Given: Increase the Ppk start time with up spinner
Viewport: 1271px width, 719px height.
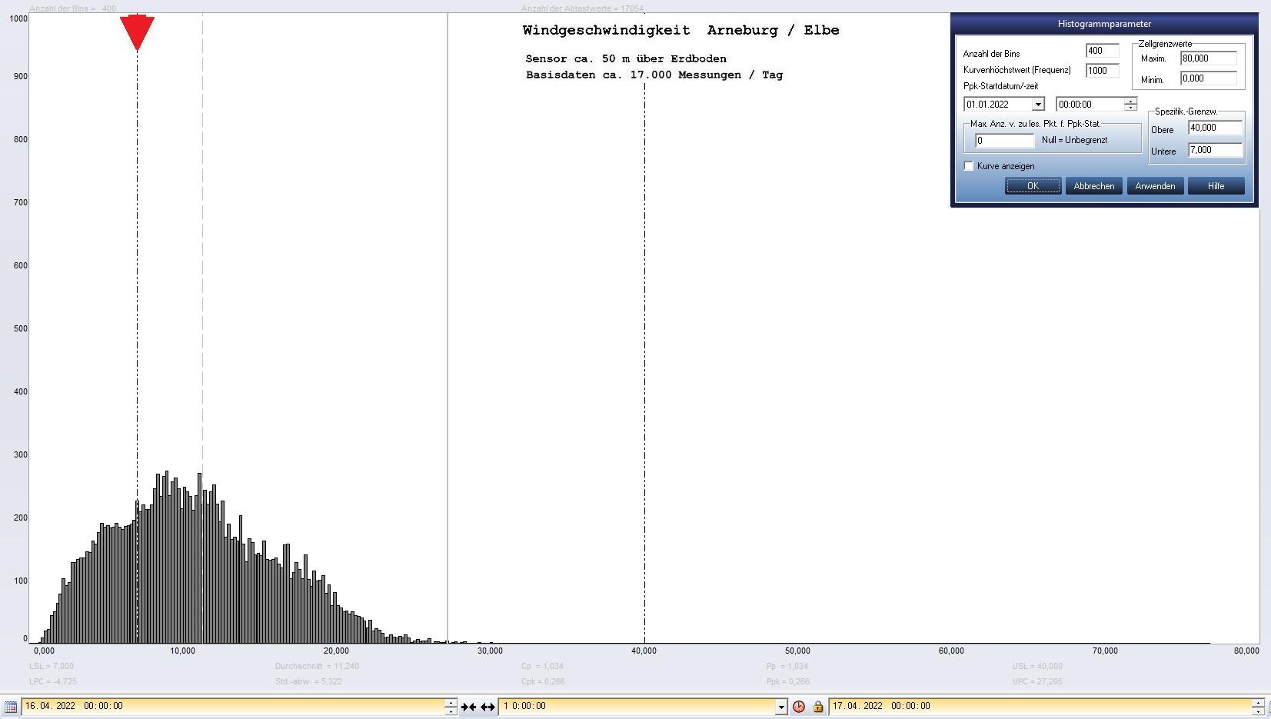Looking at the screenshot, I should click(x=1130, y=101).
